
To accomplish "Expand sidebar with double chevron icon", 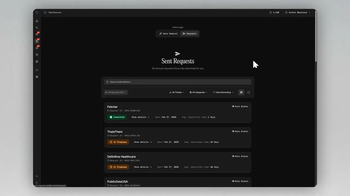I will (37, 176).
